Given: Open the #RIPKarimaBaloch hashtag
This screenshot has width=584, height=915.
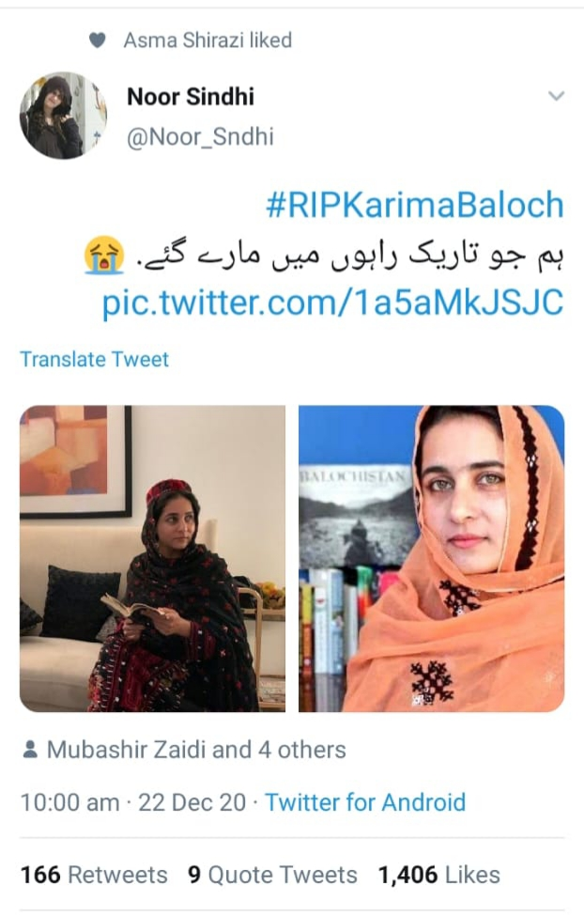Looking at the screenshot, I should point(415,205).
